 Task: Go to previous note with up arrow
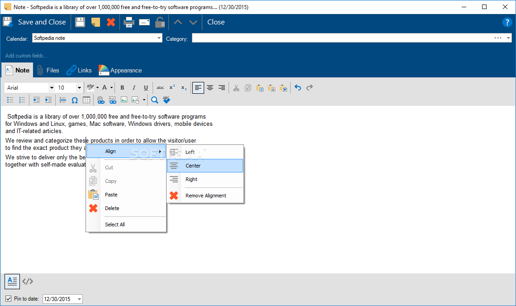point(178,22)
